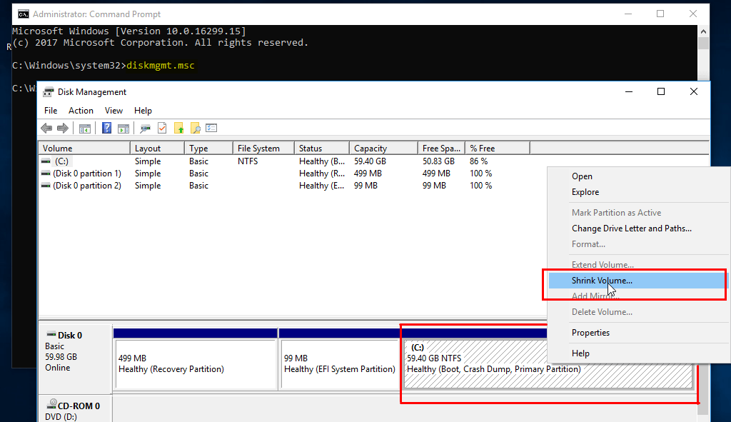This screenshot has width=731, height=422.
Task: Click the drive icon beside Disk 0 partition 1
Action: [x=46, y=174]
